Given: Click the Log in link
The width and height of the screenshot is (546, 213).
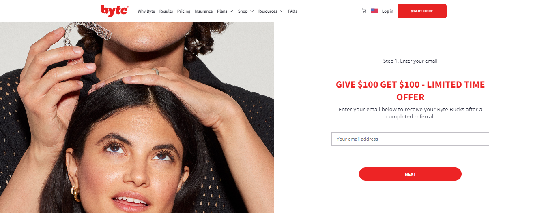Looking at the screenshot, I should 387,11.
